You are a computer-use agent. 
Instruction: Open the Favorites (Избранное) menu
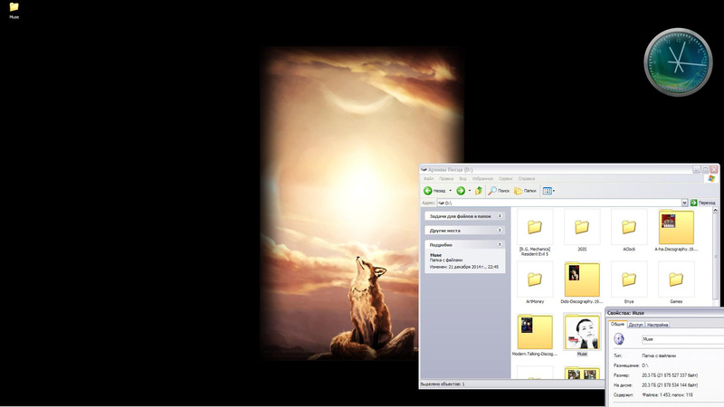[483, 178]
